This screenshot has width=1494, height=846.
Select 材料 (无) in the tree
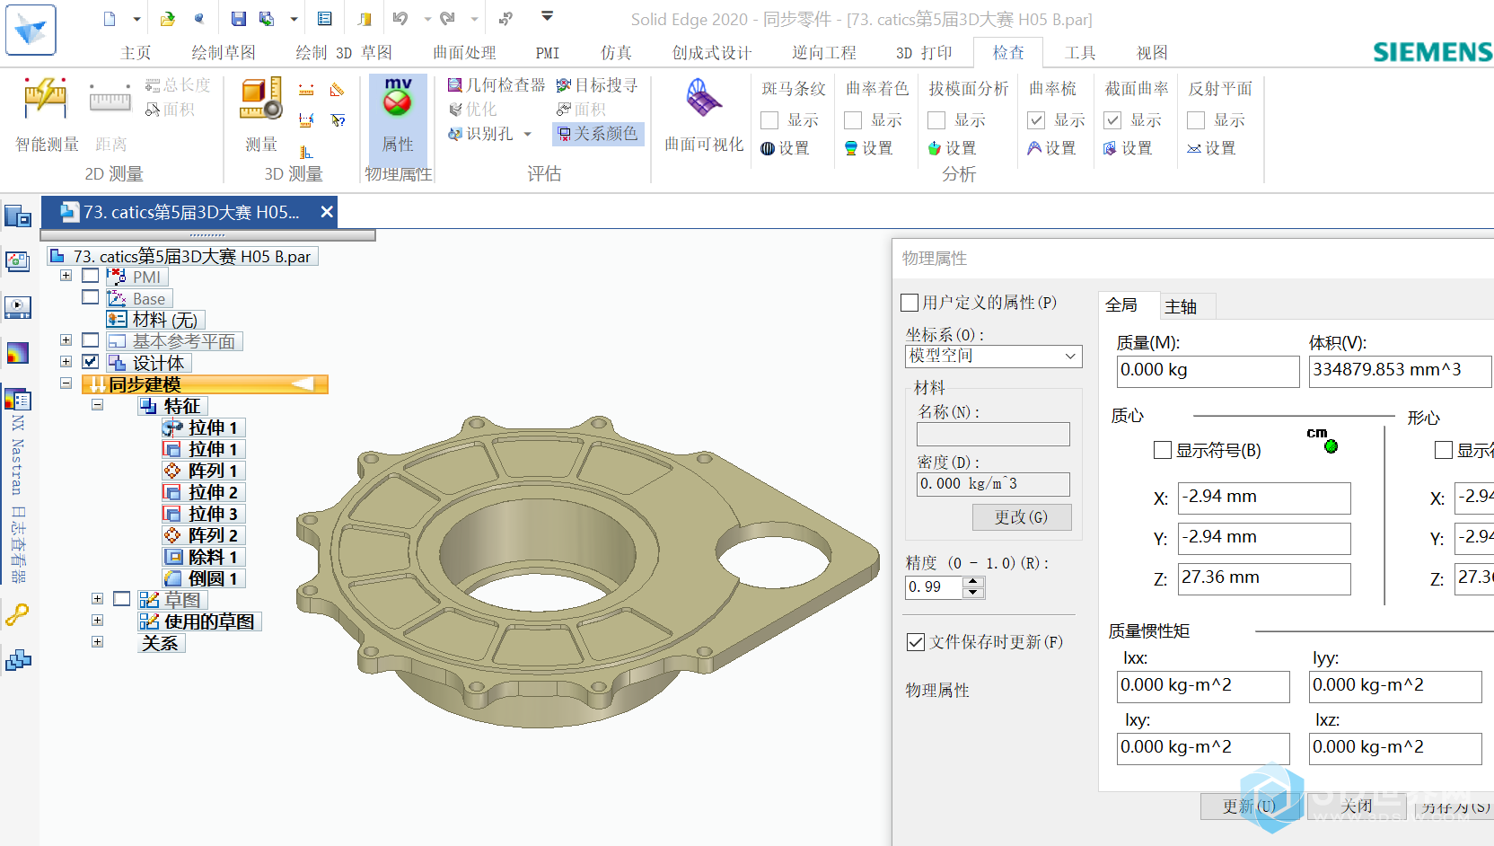[x=155, y=320]
